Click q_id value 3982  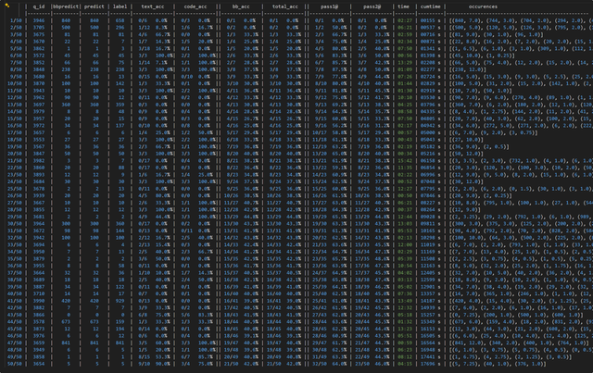tap(39, 161)
